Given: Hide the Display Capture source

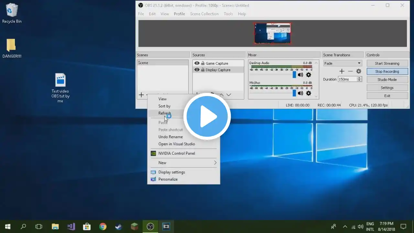Looking at the screenshot, I should tap(197, 70).
